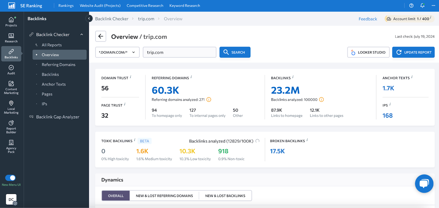Click the domain input field containing trip.com

pos(179,52)
